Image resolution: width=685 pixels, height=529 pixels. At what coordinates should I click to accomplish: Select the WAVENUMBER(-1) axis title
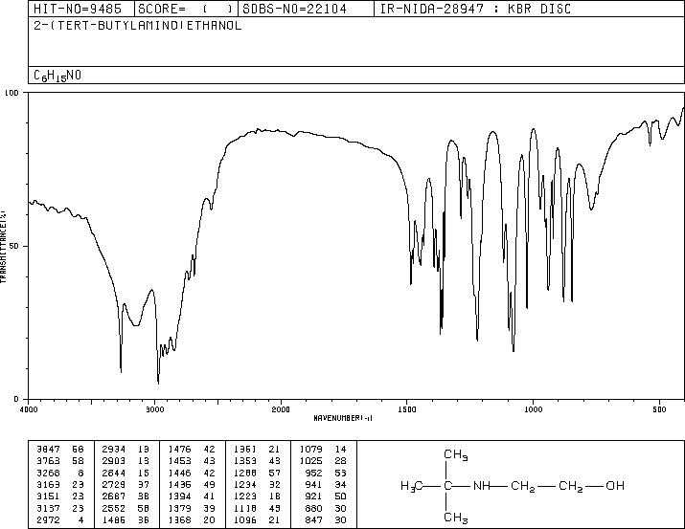(343, 418)
